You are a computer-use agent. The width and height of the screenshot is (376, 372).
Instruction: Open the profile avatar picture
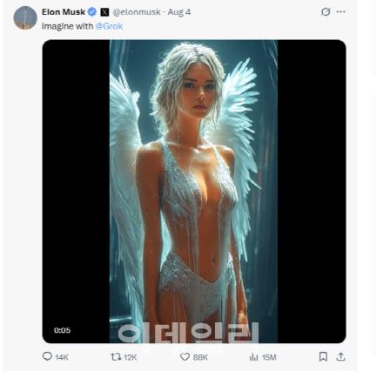[x=25, y=17]
